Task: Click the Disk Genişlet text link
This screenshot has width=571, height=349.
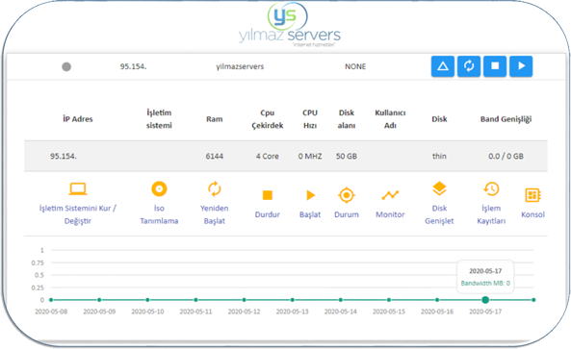Action: click(439, 214)
